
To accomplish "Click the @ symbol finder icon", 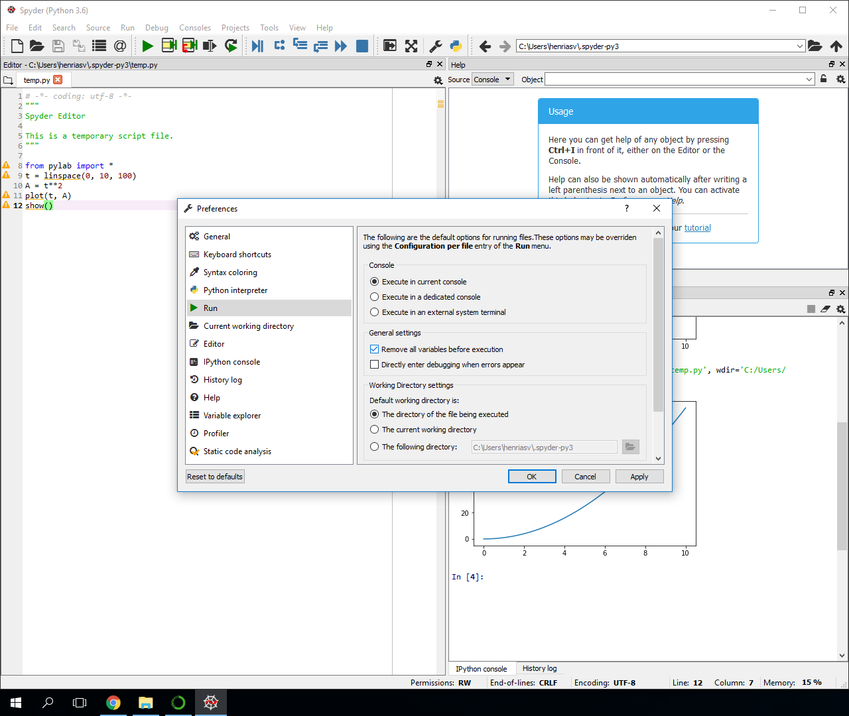I will (120, 46).
